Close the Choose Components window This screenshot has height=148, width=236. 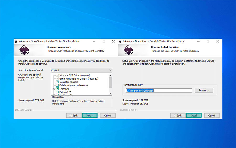tap(114, 41)
